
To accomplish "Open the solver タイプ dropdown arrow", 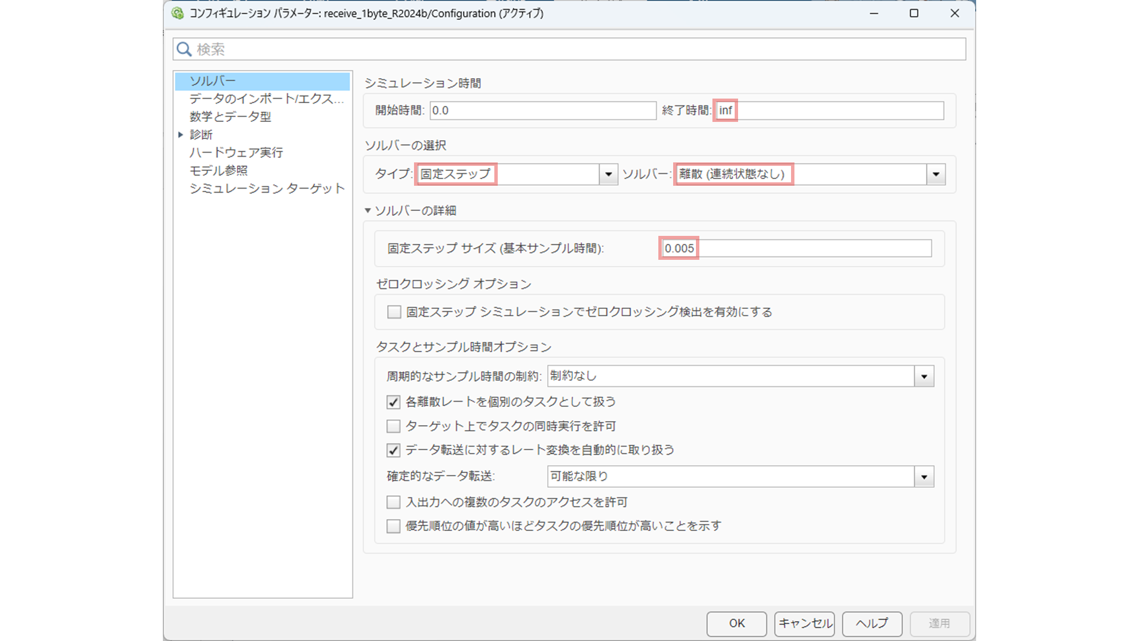I will (608, 174).
